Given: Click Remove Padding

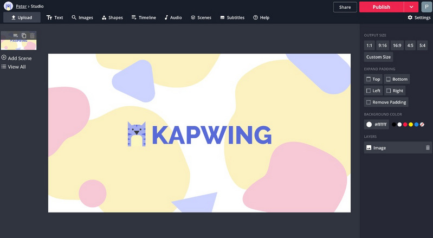Looking at the screenshot, I should (386, 102).
